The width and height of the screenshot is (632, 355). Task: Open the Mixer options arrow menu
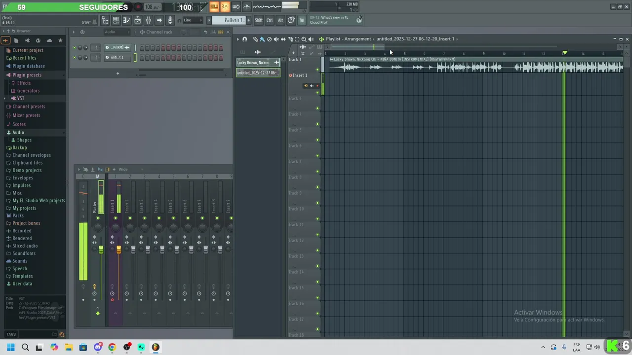coord(79,169)
